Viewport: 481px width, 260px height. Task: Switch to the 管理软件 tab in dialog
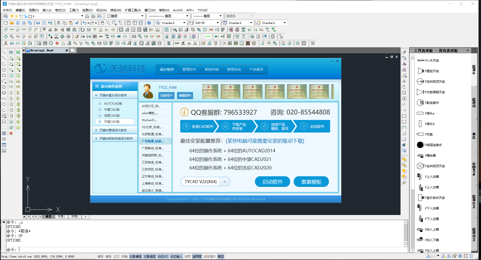189,69
